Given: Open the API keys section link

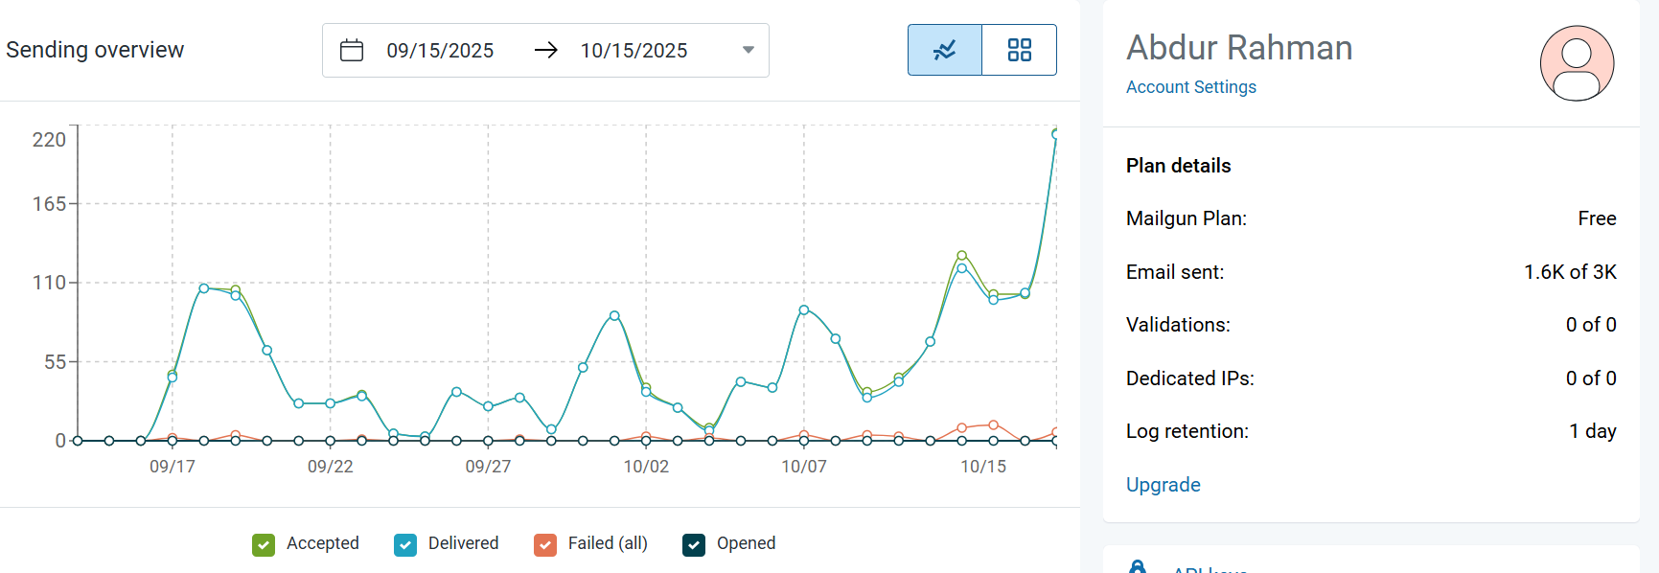Looking at the screenshot, I should coord(1210,569).
